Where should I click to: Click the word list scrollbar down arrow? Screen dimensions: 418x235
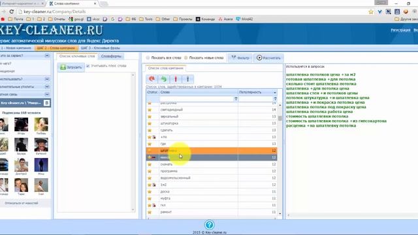click(280, 213)
